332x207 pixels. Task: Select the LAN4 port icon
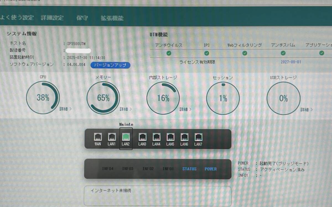pos(156,137)
